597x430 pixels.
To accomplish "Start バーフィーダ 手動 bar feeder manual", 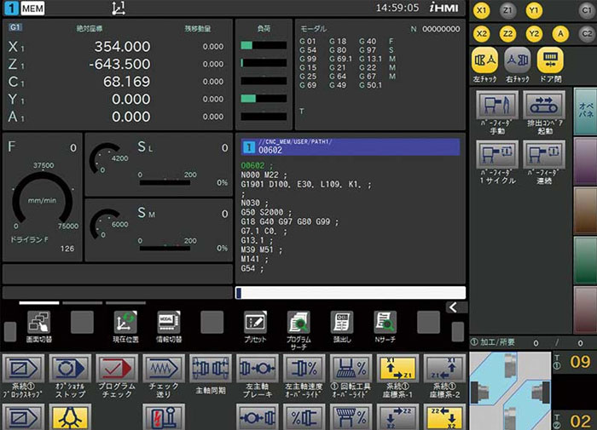I will point(497,105).
